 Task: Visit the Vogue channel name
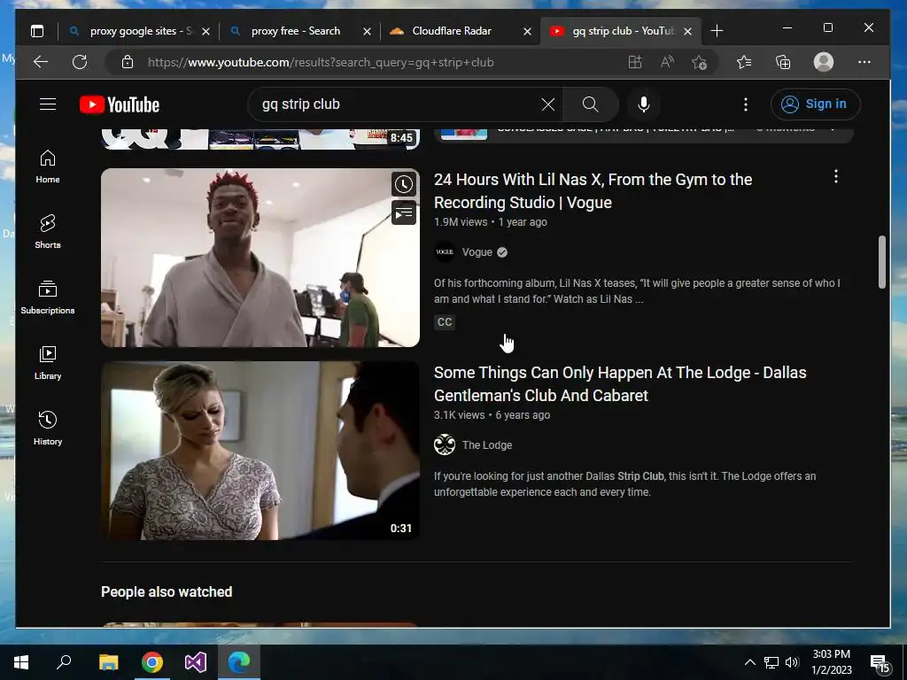tap(477, 252)
